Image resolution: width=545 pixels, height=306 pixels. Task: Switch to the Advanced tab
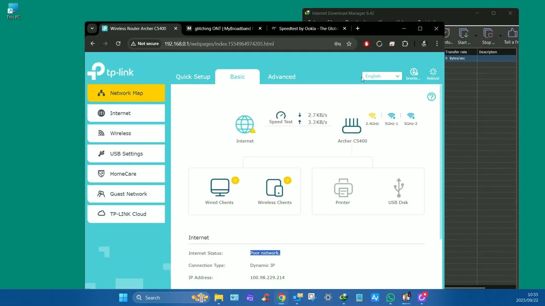point(281,77)
